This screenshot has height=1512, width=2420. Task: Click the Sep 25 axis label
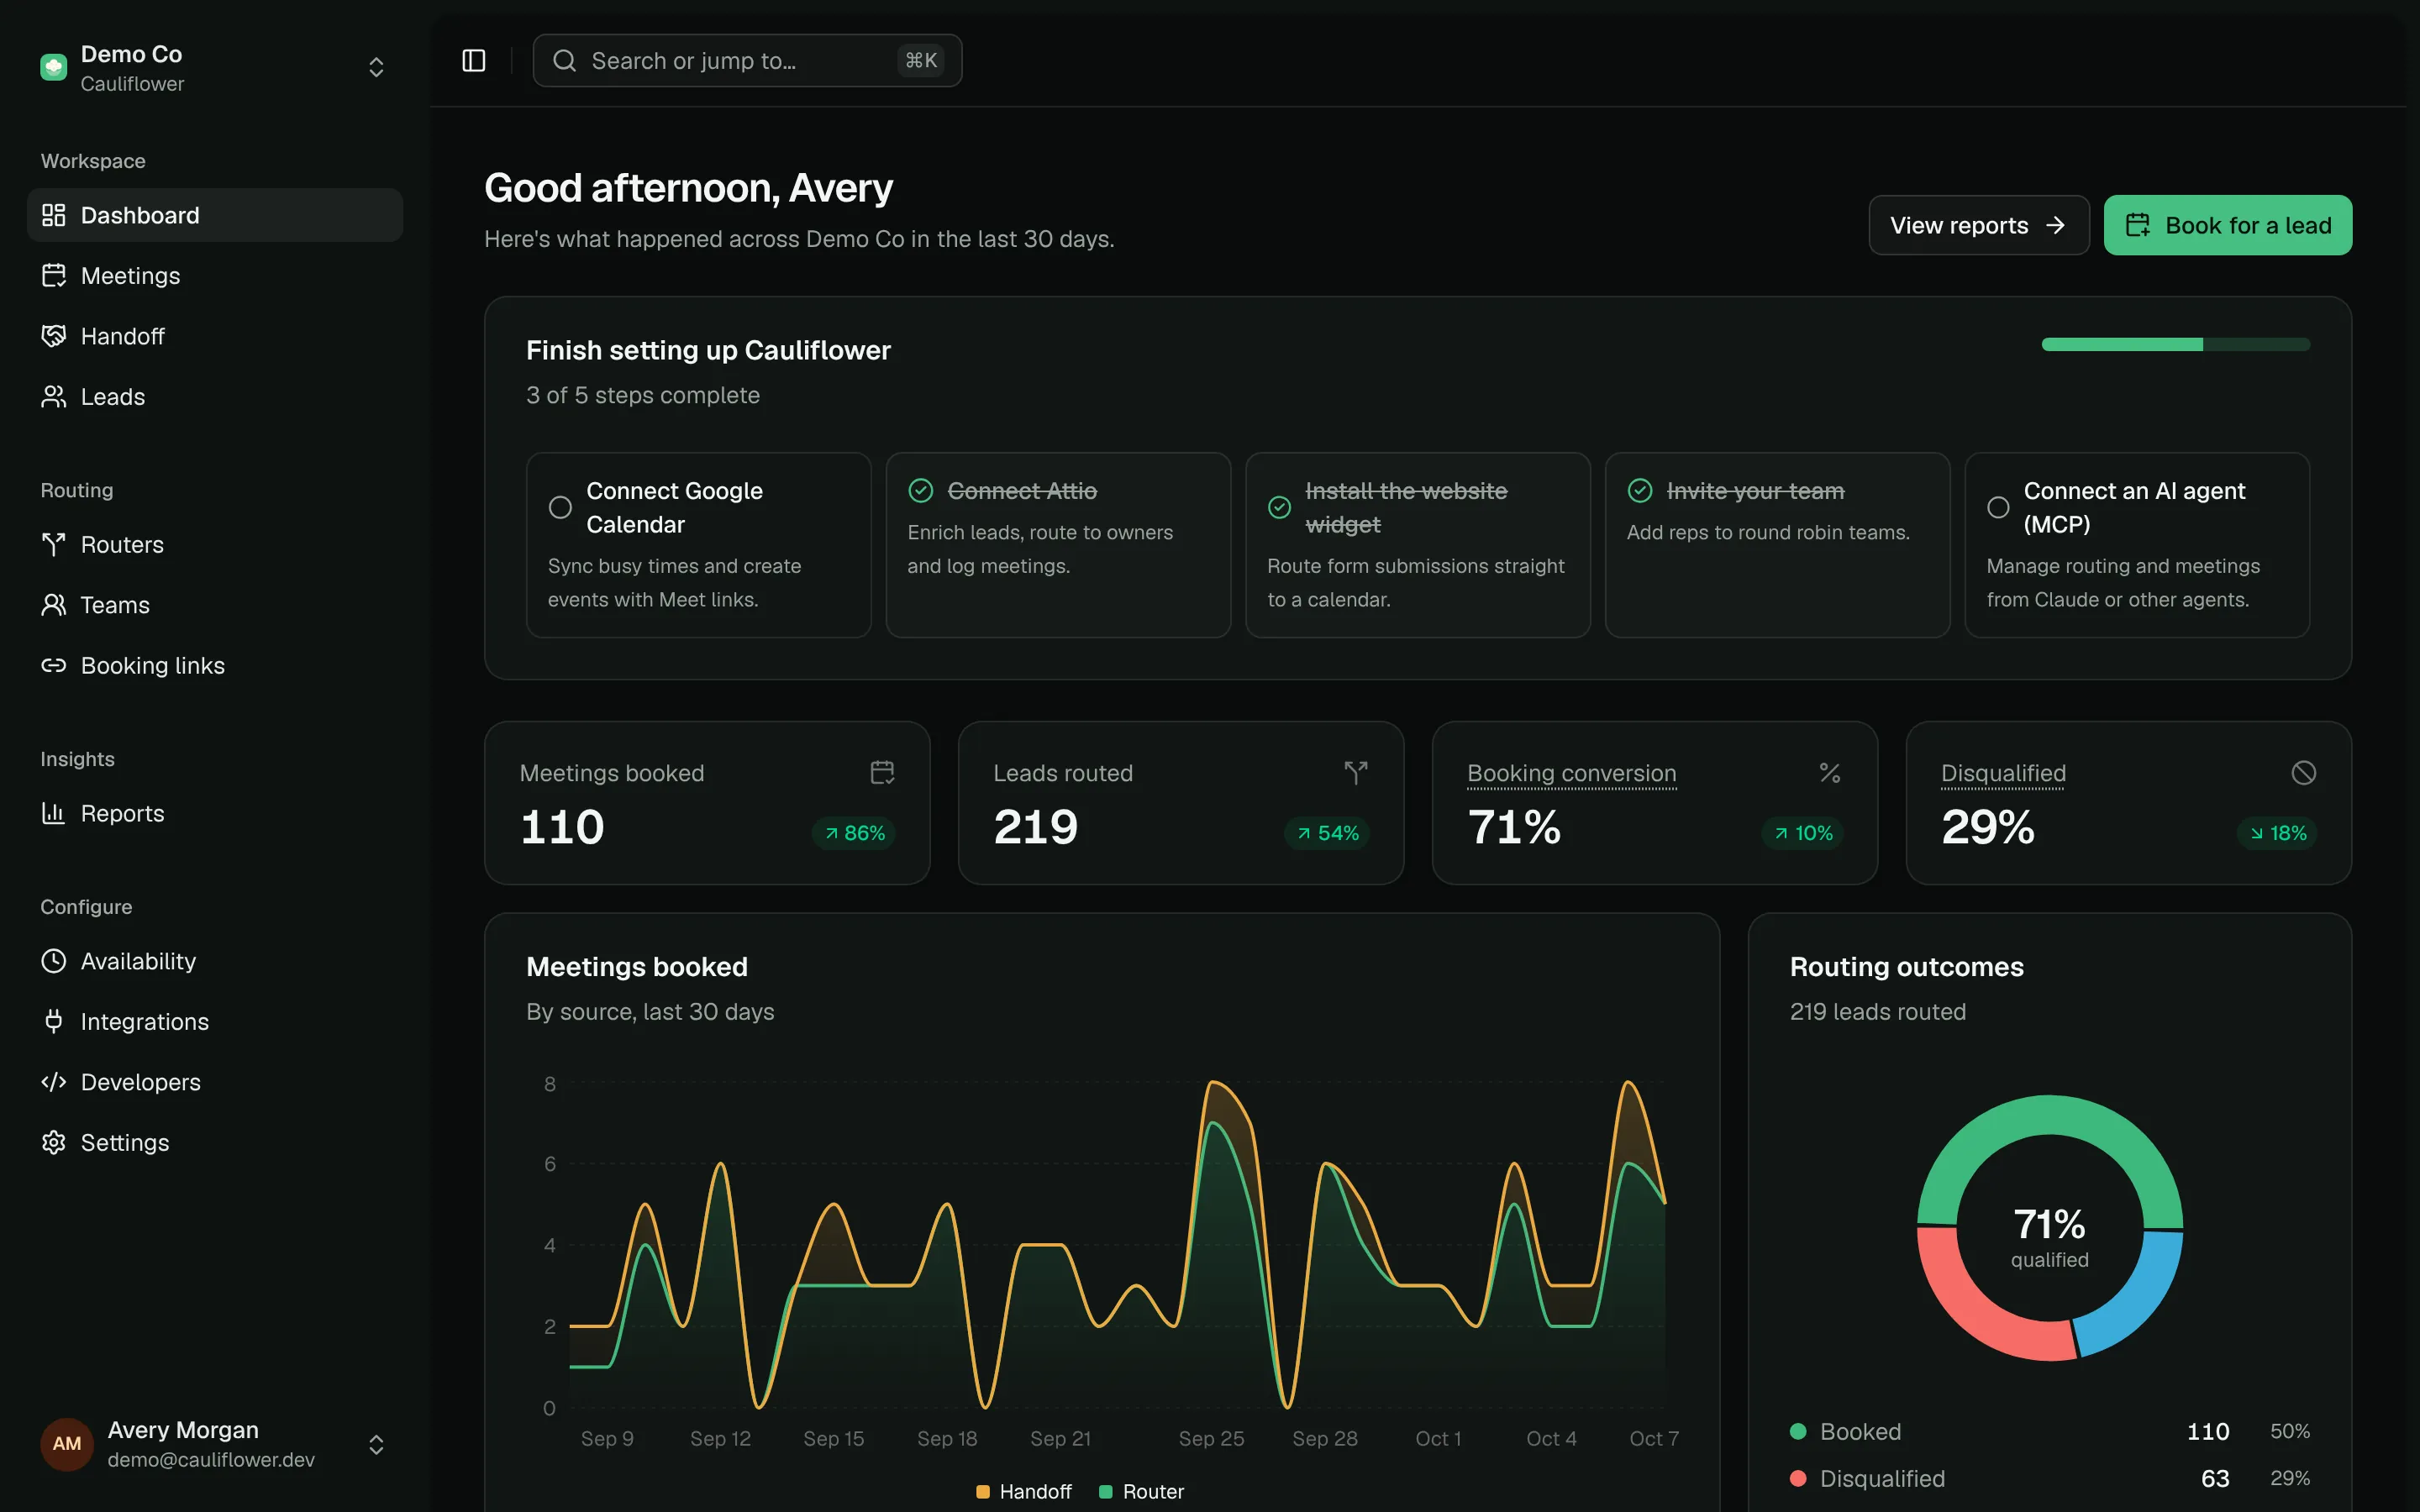point(1211,1438)
